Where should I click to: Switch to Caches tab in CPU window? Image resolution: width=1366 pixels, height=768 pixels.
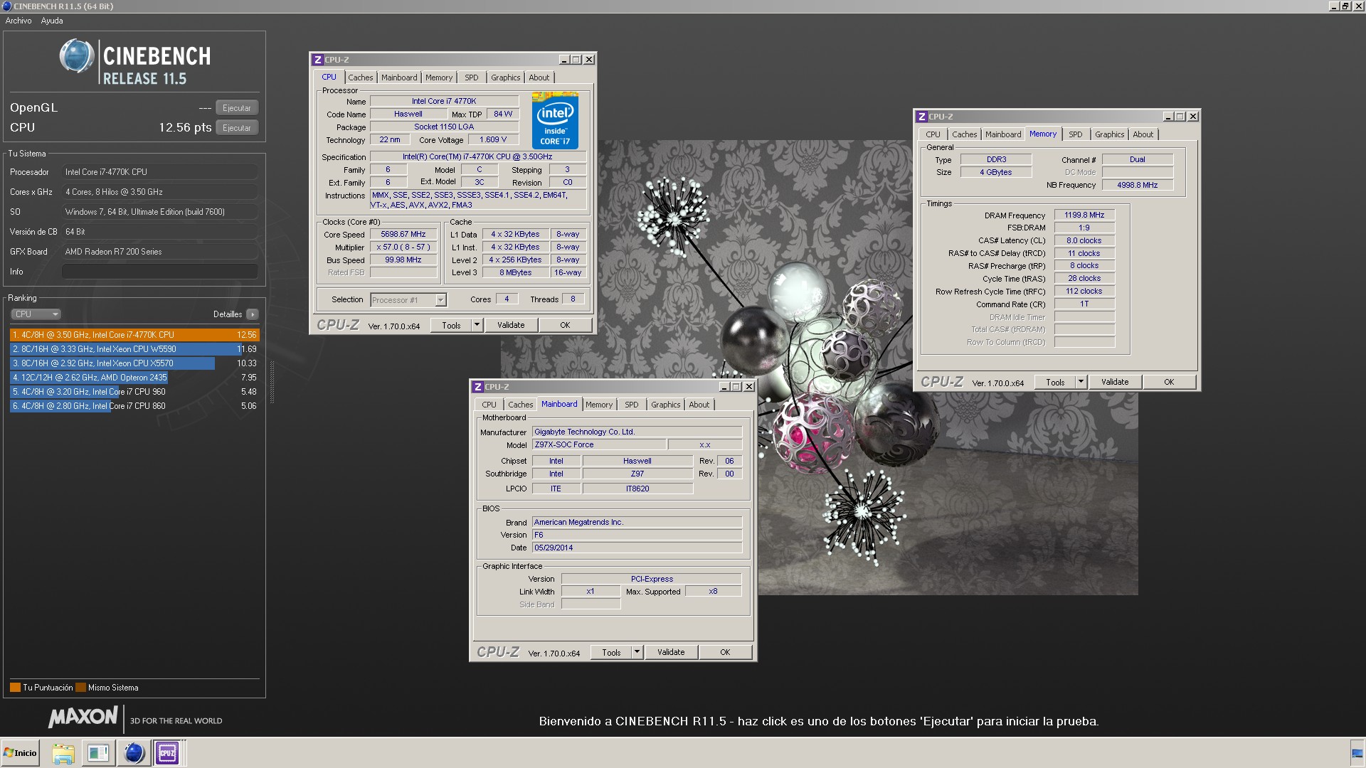click(361, 78)
